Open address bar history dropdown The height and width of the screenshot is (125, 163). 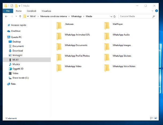111,17
